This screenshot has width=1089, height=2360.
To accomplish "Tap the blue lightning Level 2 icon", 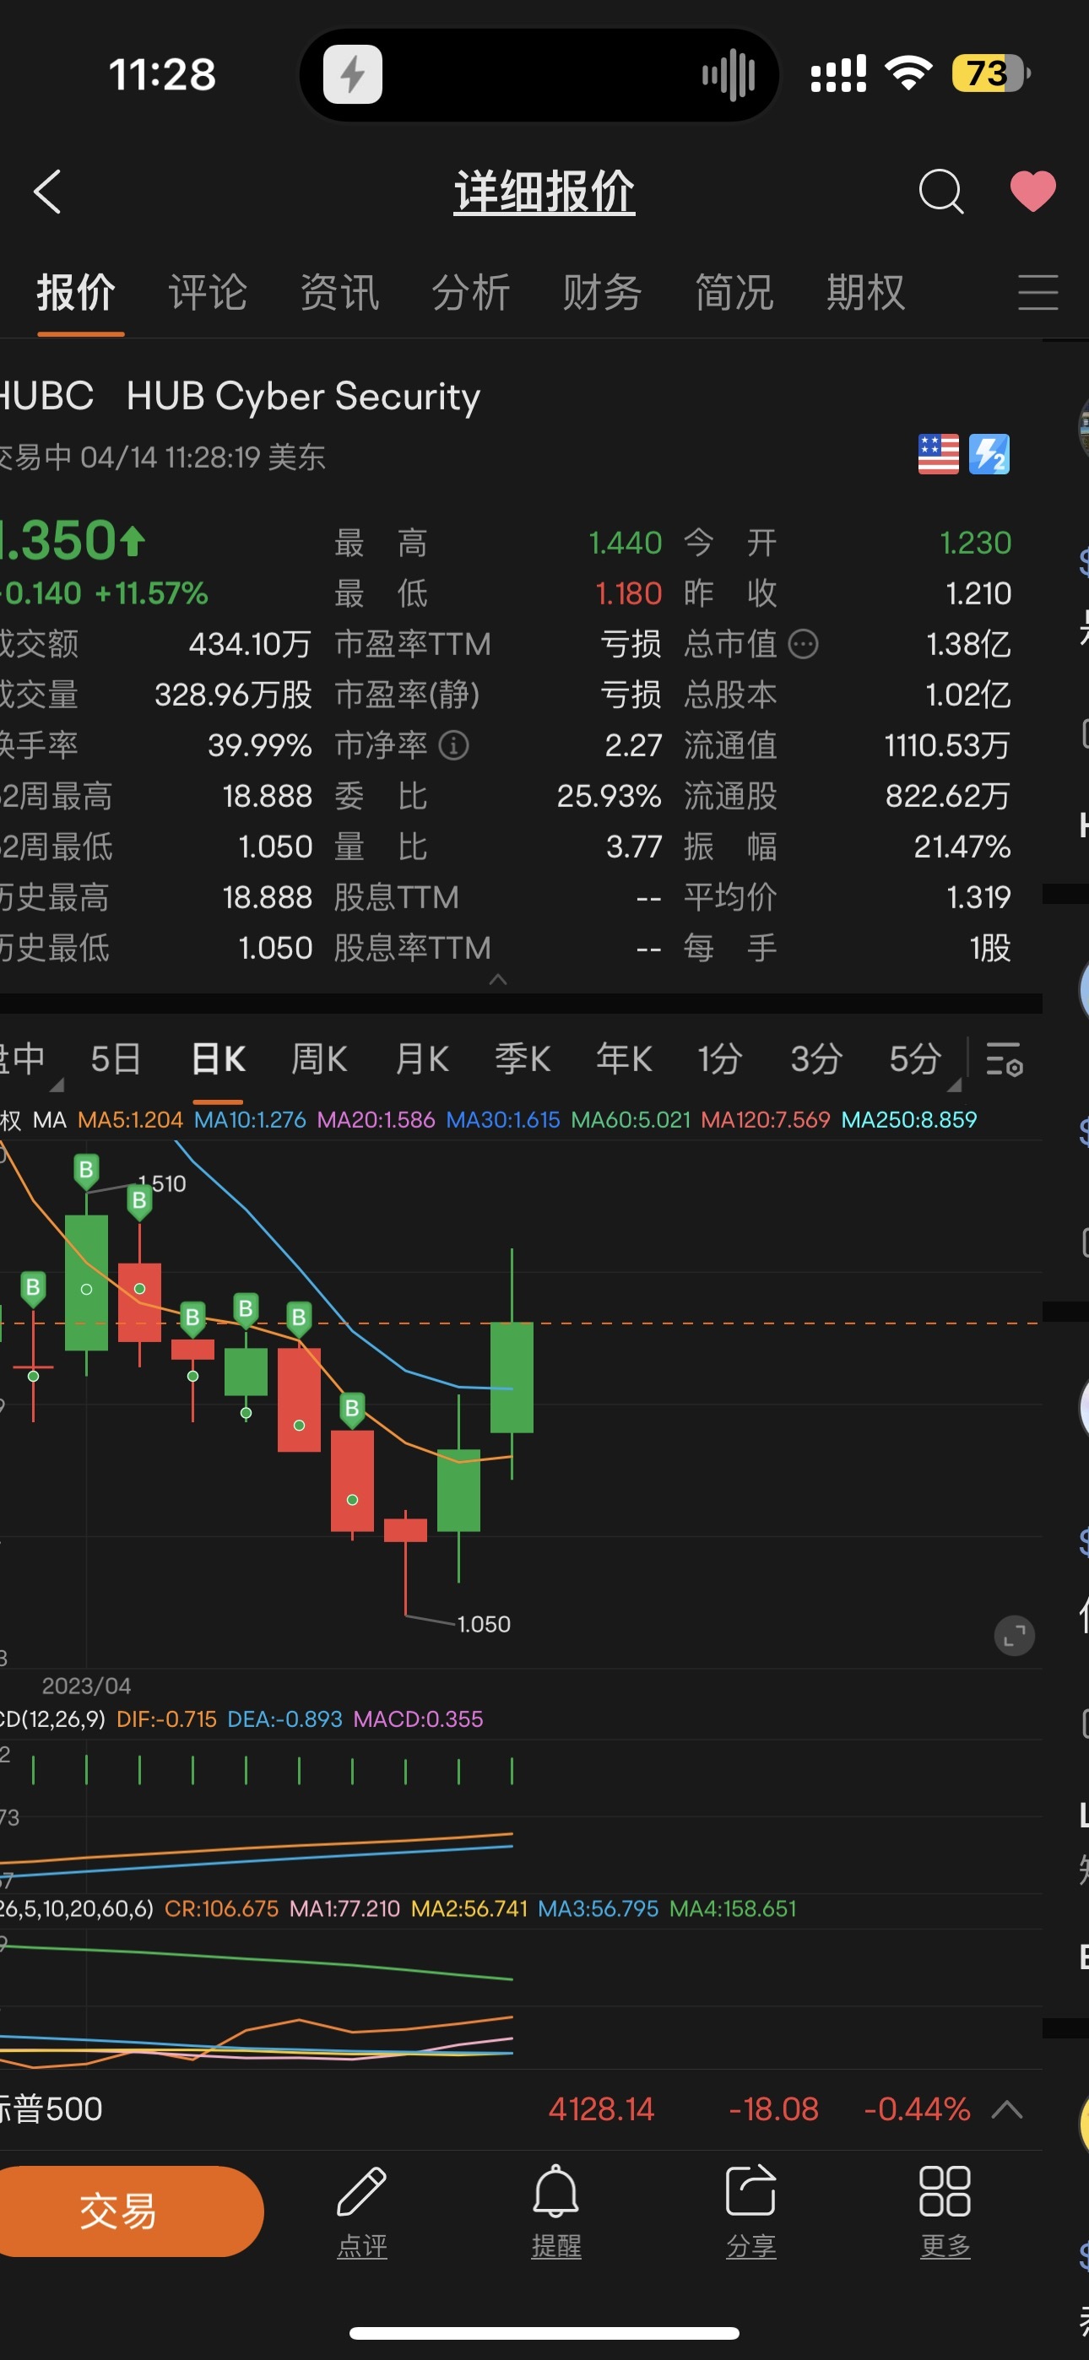I will pos(989,454).
